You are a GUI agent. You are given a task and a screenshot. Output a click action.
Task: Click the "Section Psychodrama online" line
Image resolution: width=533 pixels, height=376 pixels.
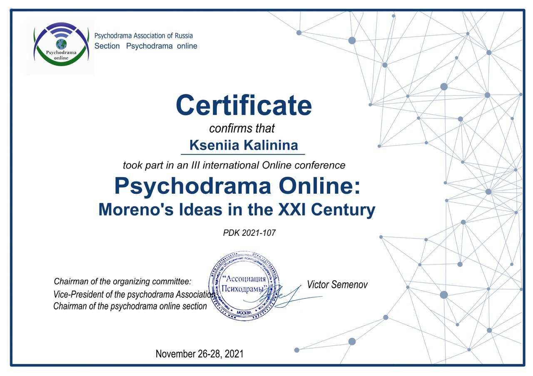[146, 46]
